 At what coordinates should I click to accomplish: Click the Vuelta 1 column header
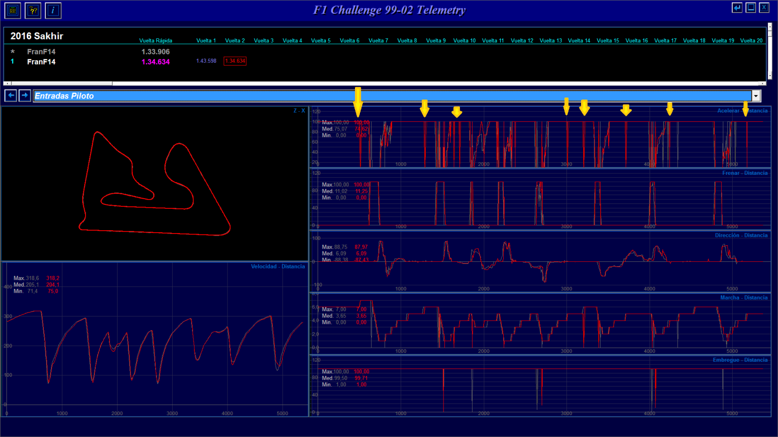click(206, 41)
